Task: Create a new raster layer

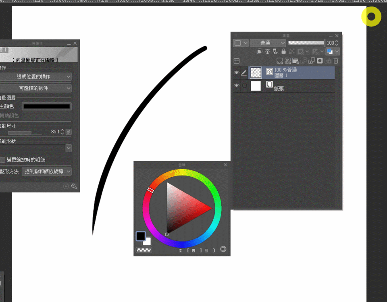Action: [280, 61]
